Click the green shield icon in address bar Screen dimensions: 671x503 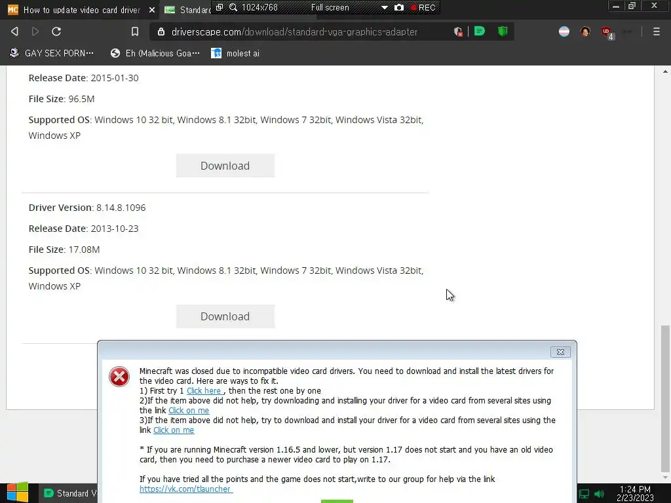point(503,31)
